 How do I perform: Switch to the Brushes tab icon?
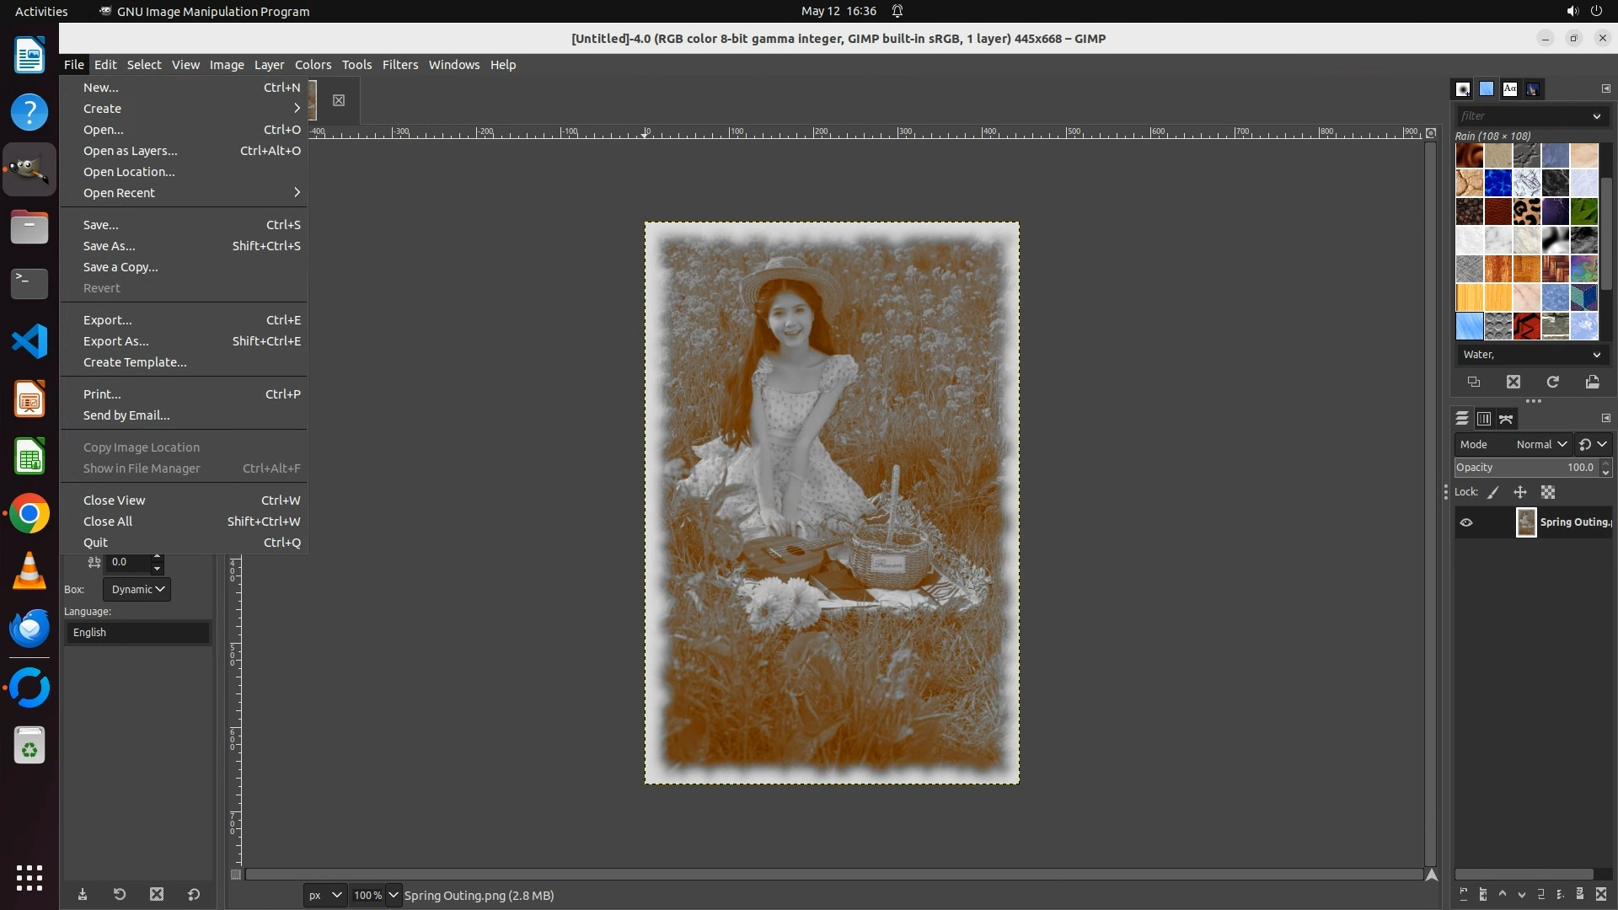(x=1463, y=88)
